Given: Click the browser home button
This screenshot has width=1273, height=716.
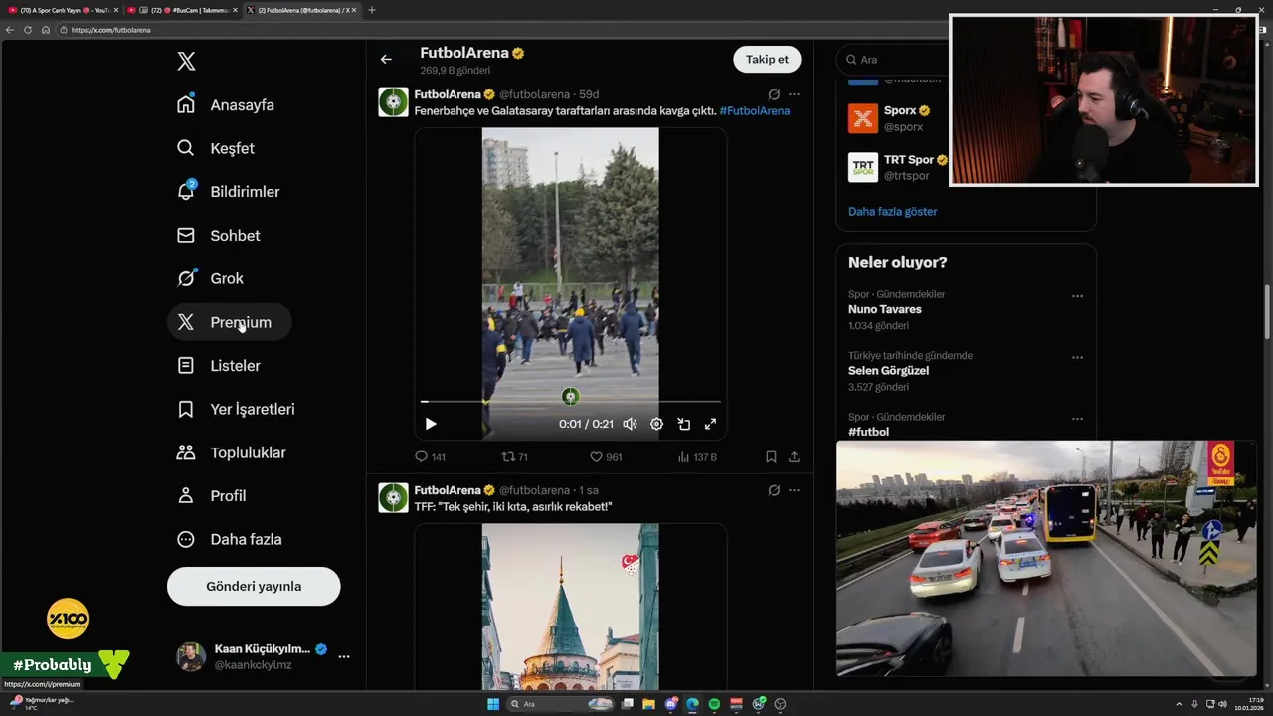Looking at the screenshot, I should pyautogui.click(x=46, y=30).
